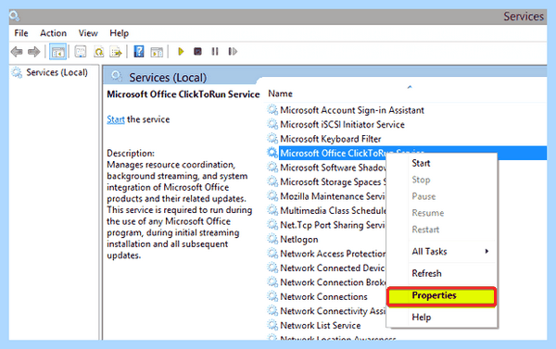The width and height of the screenshot is (556, 349).
Task: Click the gear icon of Microsoft Keyboard Filter
Action: click(272, 139)
